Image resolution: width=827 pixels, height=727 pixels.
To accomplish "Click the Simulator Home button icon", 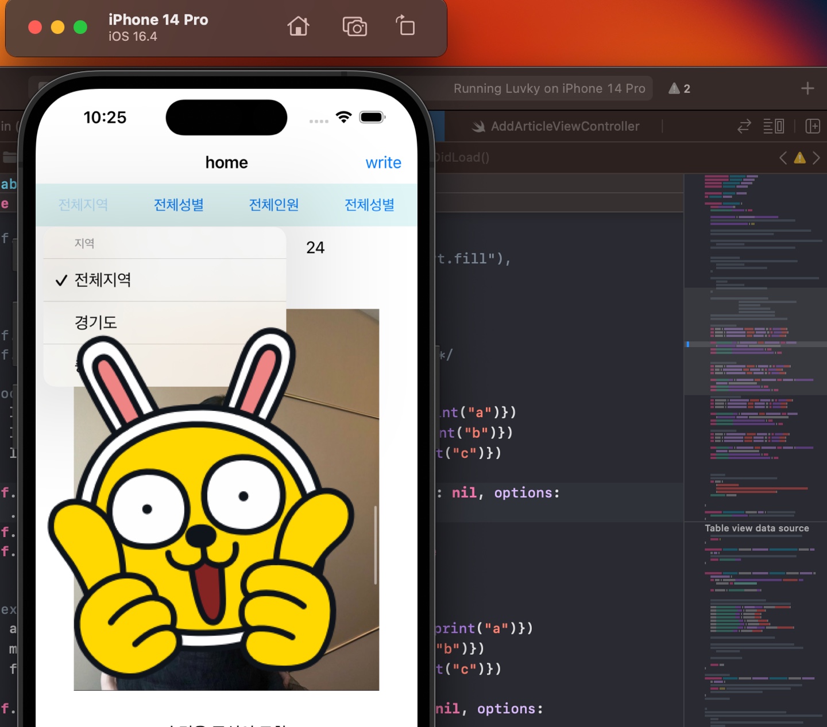I will (x=298, y=26).
